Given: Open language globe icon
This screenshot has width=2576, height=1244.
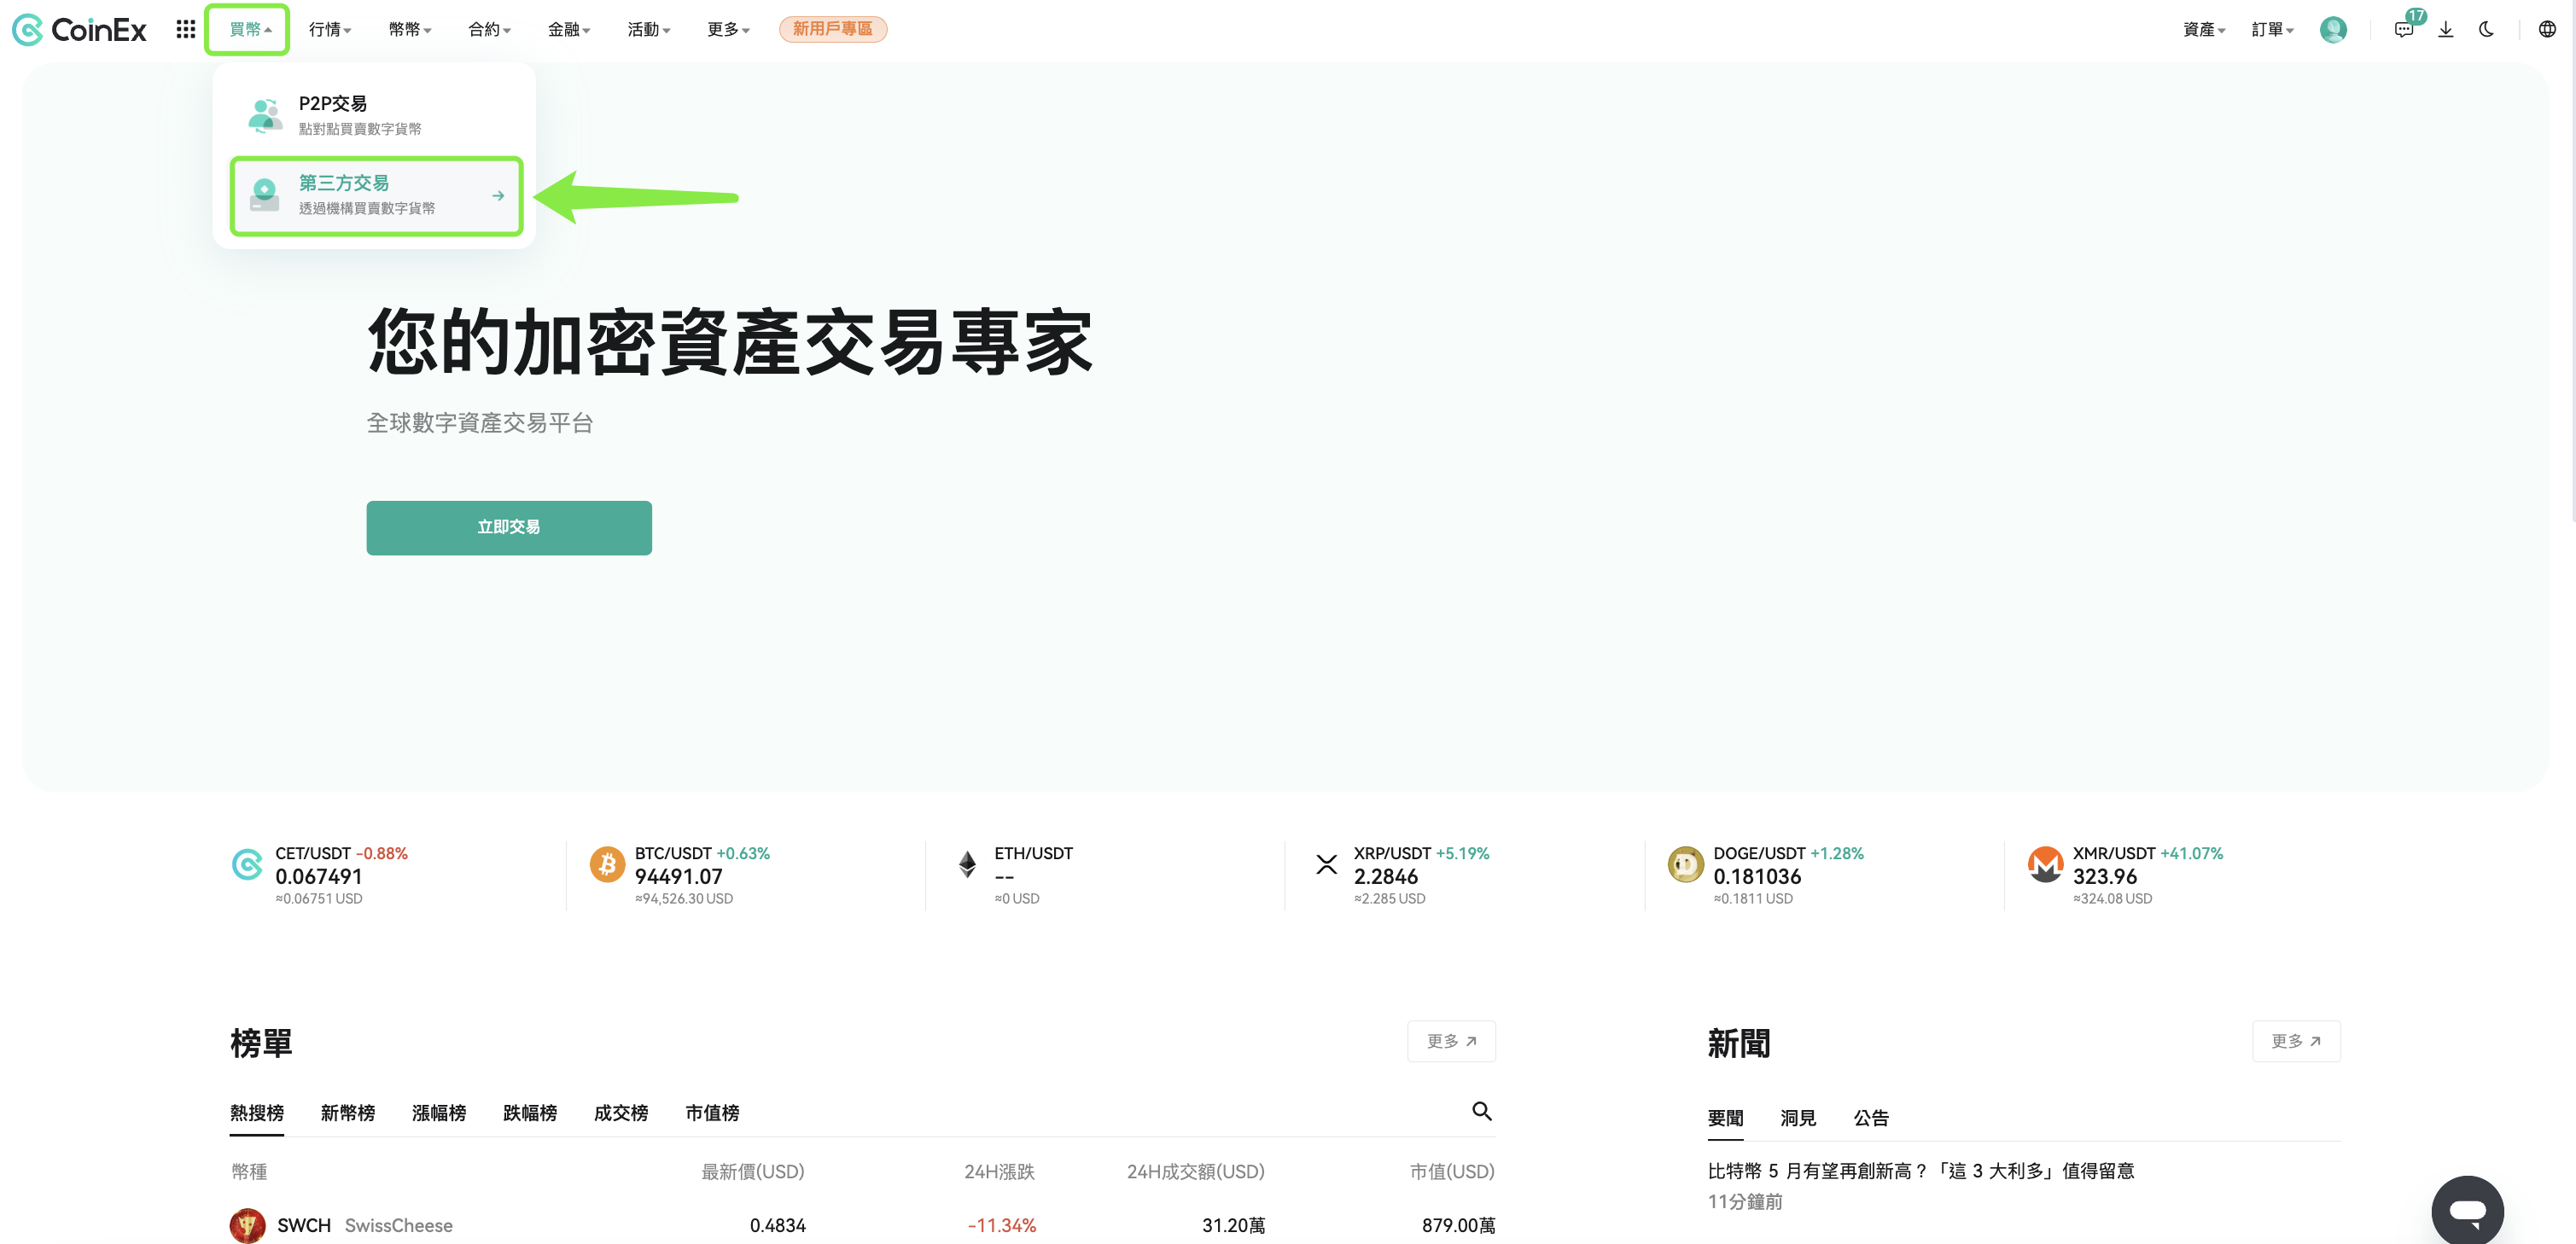Looking at the screenshot, I should [x=2547, y=30].
